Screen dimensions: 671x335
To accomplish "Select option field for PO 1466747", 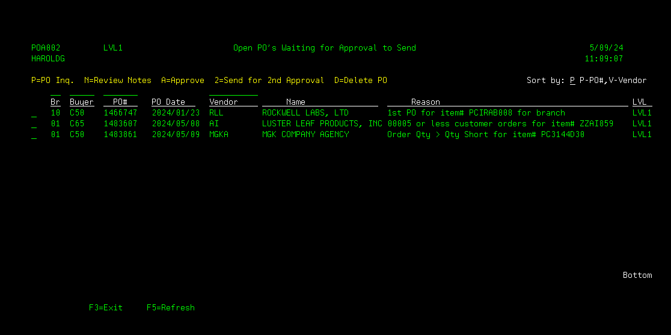I will (x=34, y=113).
